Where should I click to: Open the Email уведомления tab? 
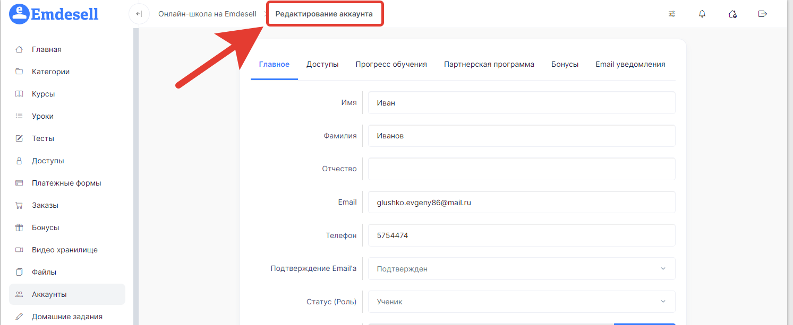(x=630, y=64)
